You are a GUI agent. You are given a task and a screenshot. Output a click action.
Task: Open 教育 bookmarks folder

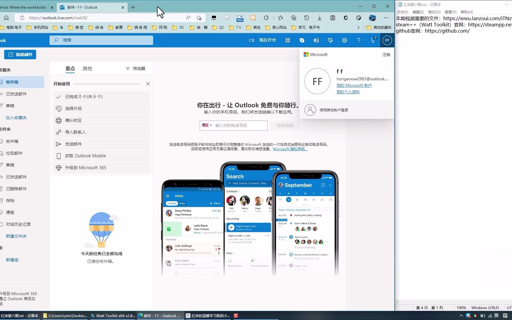116,27
